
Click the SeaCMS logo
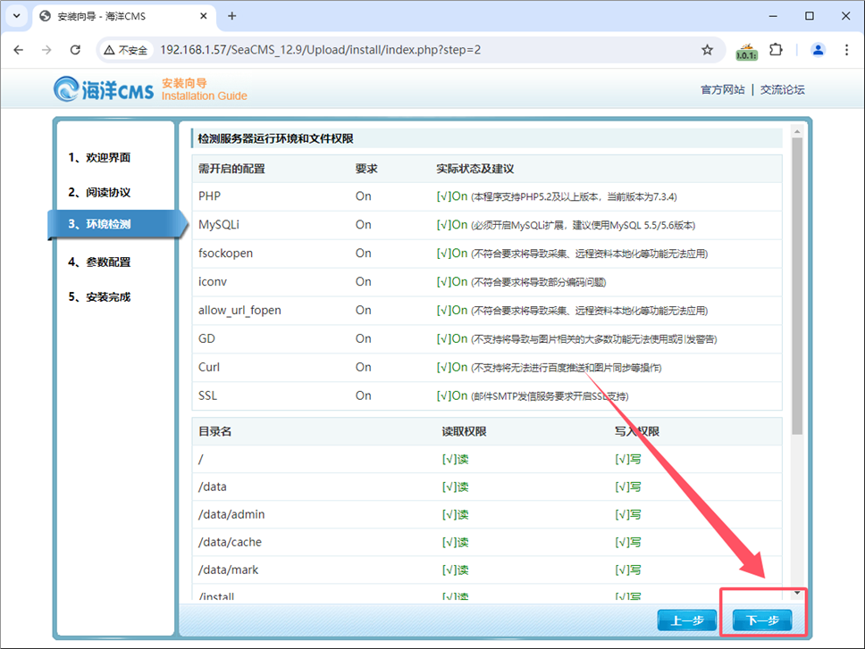tap(104, 89)
